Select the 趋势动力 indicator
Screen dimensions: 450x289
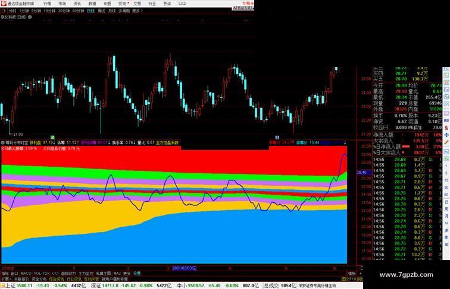click(68, 274)
